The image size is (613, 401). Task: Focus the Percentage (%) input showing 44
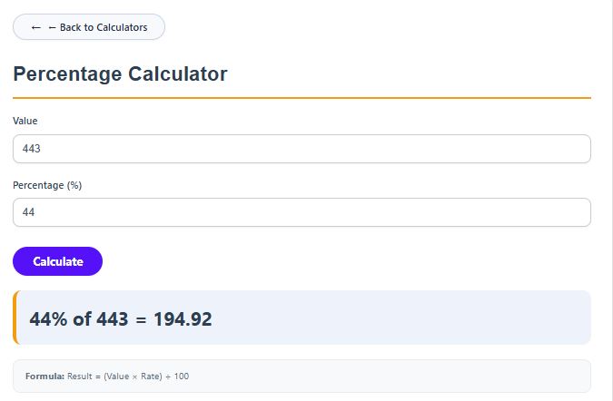point(302,212)
